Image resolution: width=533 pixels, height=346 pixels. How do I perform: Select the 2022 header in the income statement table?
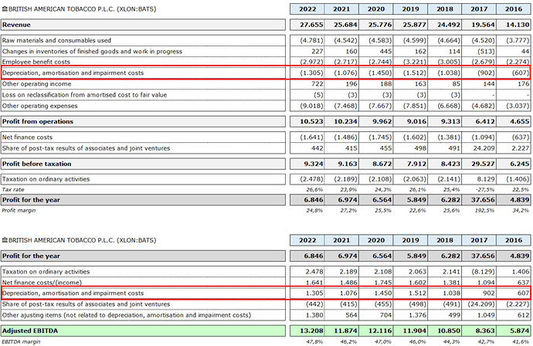[x=307, y=9]
